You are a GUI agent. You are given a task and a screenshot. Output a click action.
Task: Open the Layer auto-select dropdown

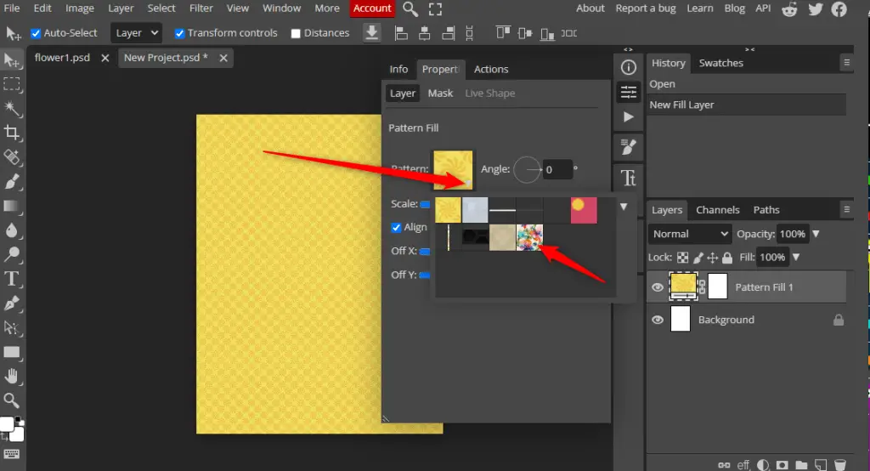pyautogui.click(x=137, y=33)
